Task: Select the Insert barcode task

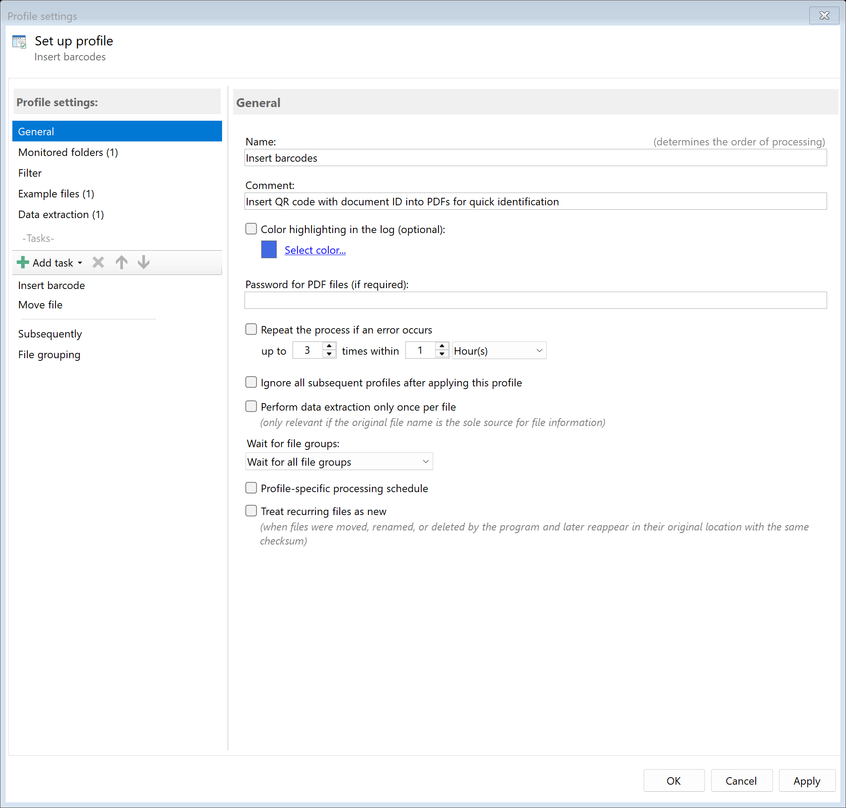Action: point(51,285)
